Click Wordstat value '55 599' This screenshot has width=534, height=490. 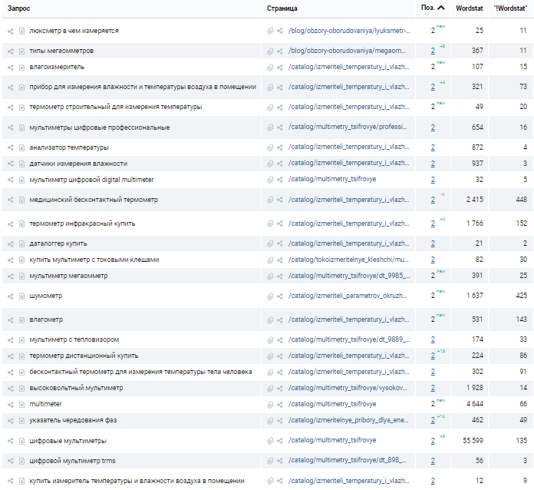473,441
